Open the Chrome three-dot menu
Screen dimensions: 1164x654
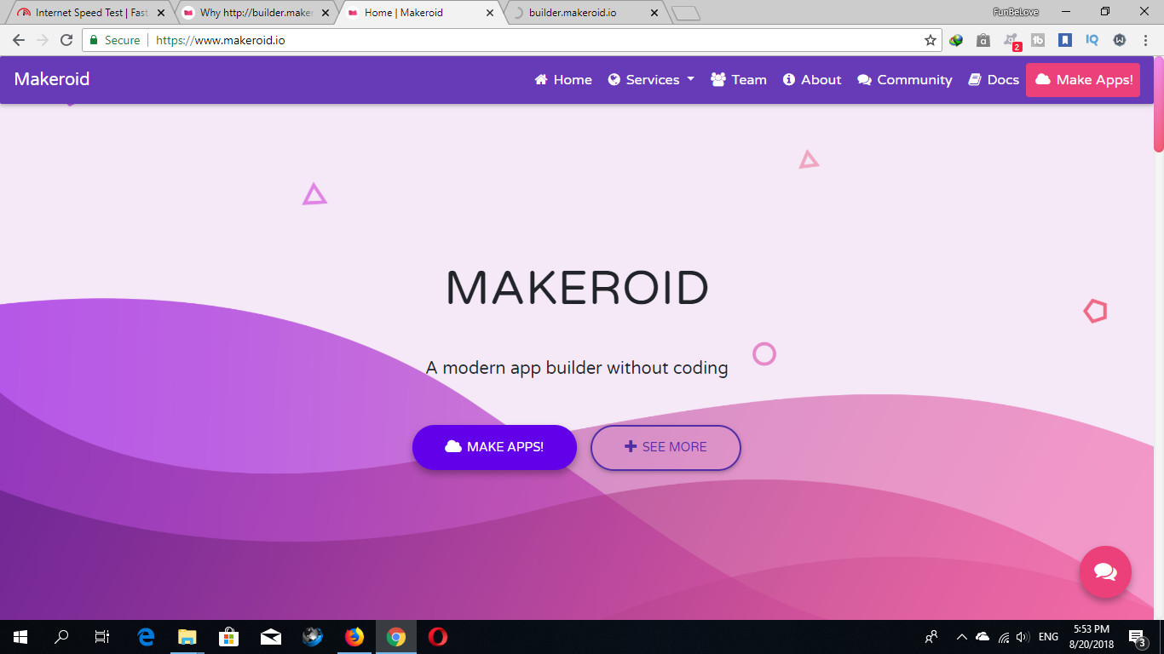point(1146,40)
